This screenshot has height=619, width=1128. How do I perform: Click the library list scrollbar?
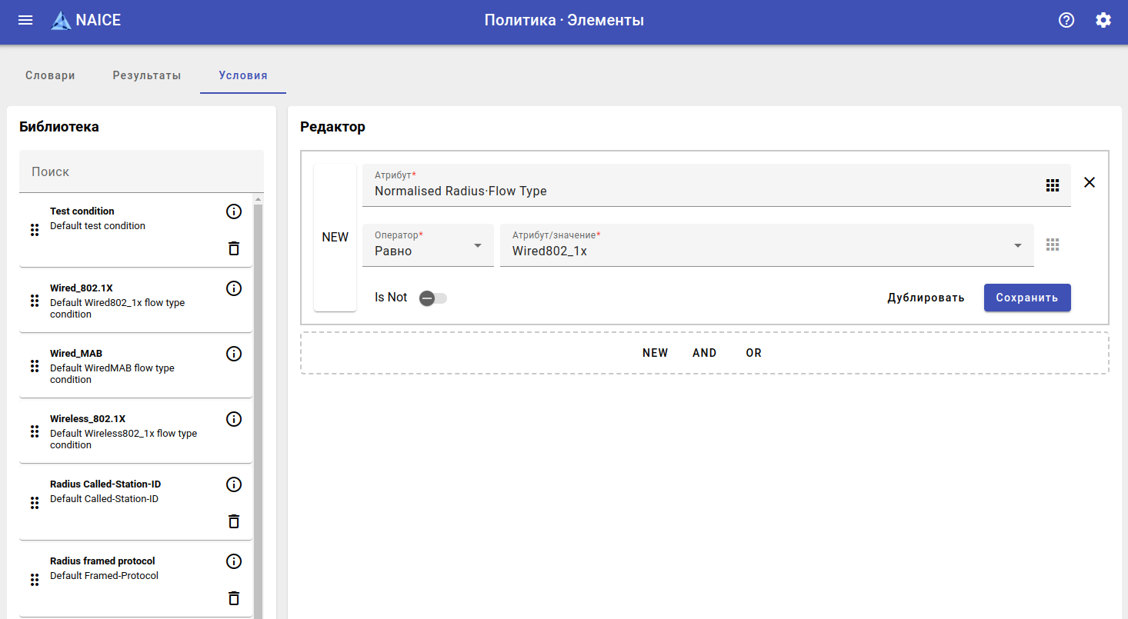click(259, 384)
